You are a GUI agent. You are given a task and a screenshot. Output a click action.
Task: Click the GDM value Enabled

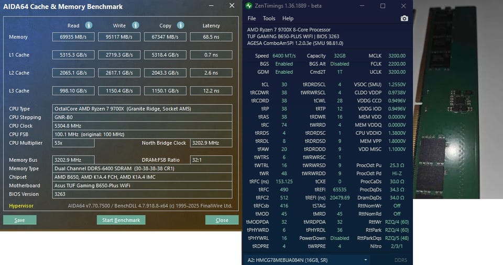(284, 72)
